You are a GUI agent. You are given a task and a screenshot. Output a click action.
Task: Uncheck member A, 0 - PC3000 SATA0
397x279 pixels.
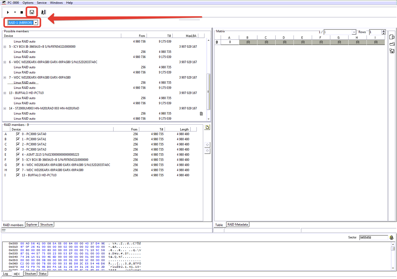pyautogui.click(x=18, y=134)
